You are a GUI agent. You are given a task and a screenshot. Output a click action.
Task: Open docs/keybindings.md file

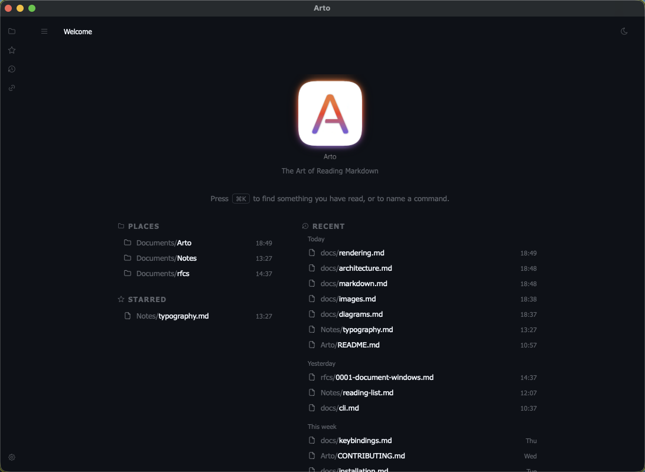422,440
